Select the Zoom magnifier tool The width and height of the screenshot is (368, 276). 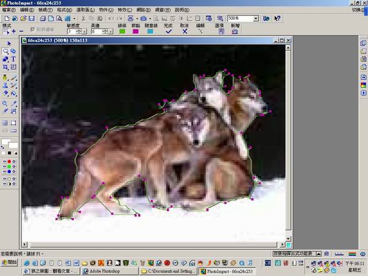[5, 104]
